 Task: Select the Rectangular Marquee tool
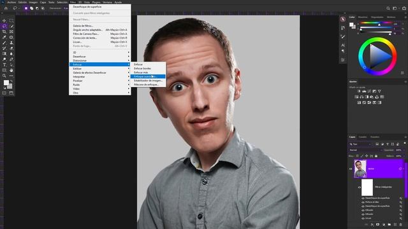(11, 20)
